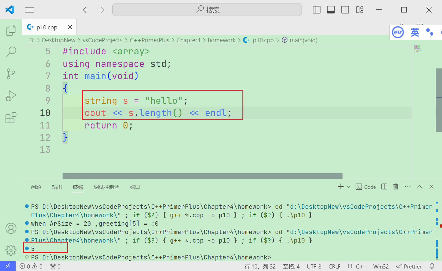This screenshot has height=271, width=442.
Task: Open errors and warnings status item
Action: click(x=31, y=266)
